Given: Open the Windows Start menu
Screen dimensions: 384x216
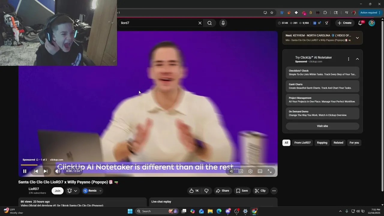Looking at the screenshot, I should pos(130,211).
